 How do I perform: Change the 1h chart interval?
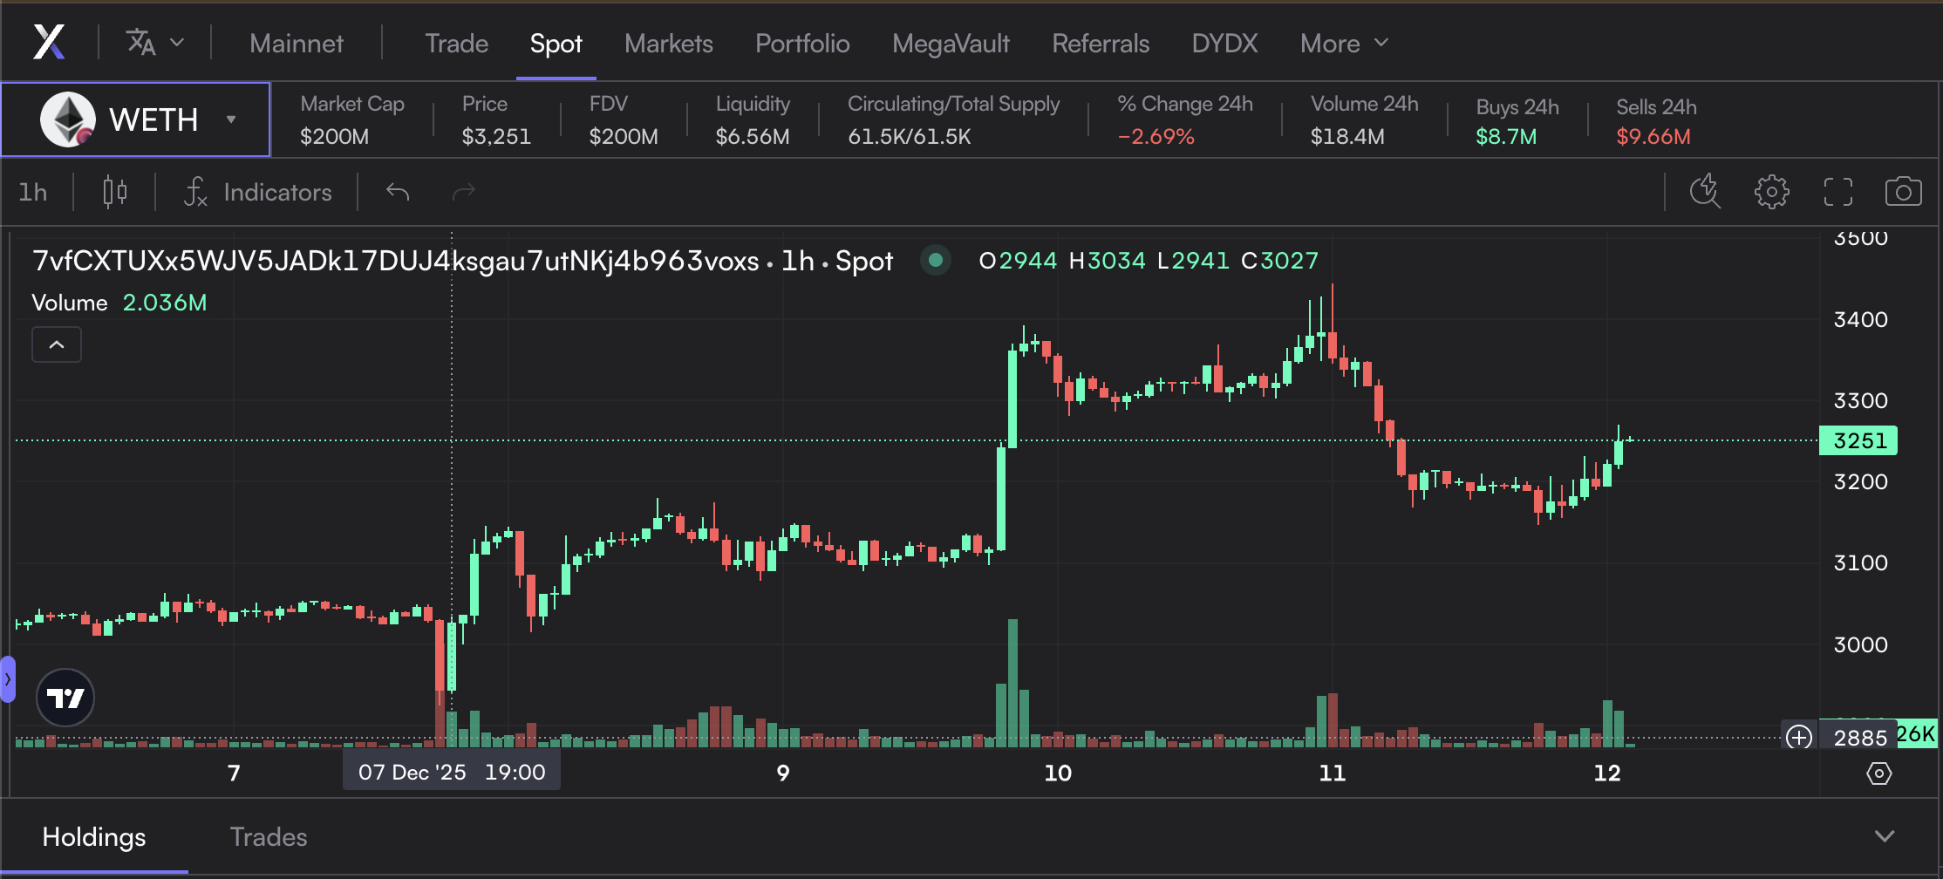[33, 192]
